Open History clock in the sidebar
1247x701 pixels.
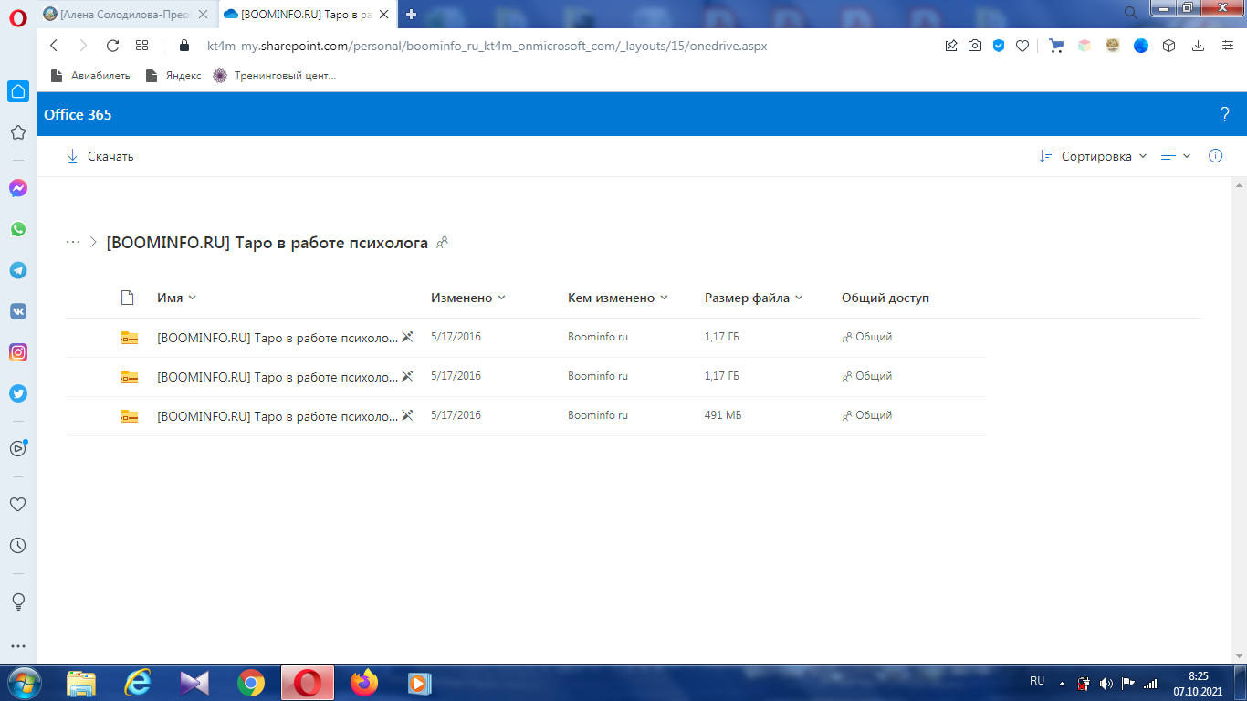pos(17,545)
